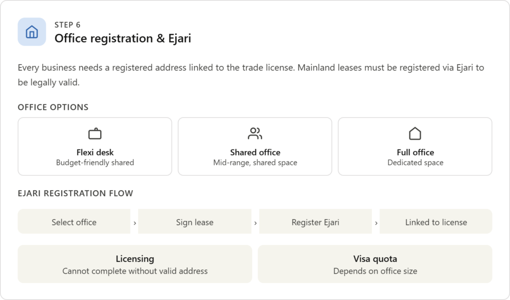
Task: Click the home icon beside Step 6
Action: click(x=31, y=32)
